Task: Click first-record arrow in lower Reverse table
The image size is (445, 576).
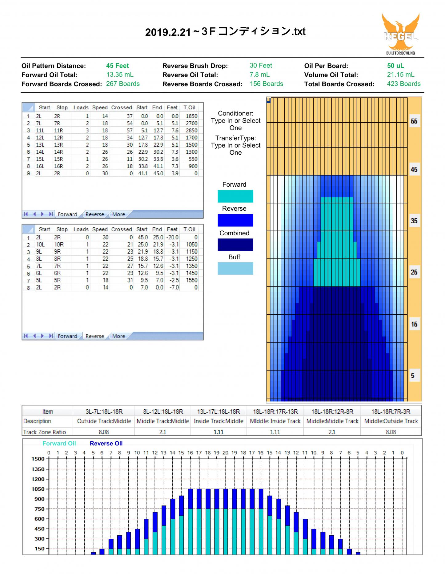Action: click(26, 336)
